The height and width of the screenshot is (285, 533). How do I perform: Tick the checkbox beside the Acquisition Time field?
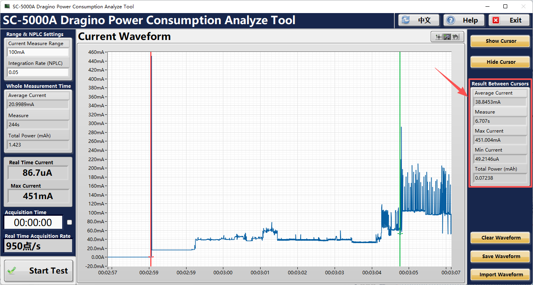pos(70,222)
